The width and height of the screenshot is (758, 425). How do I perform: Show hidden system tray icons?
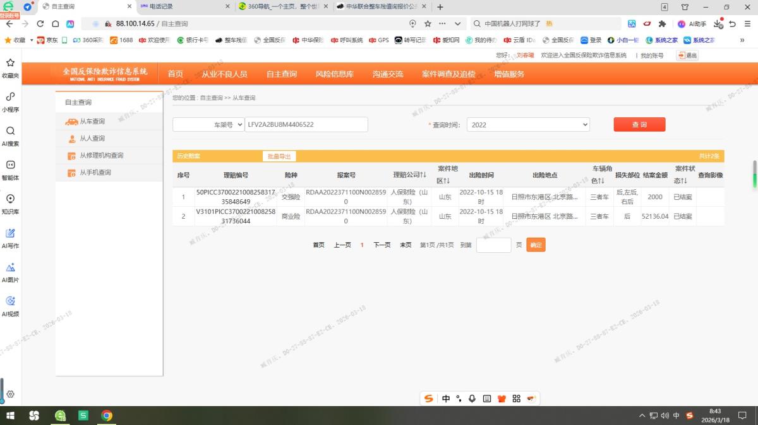[x=642, y=416]
